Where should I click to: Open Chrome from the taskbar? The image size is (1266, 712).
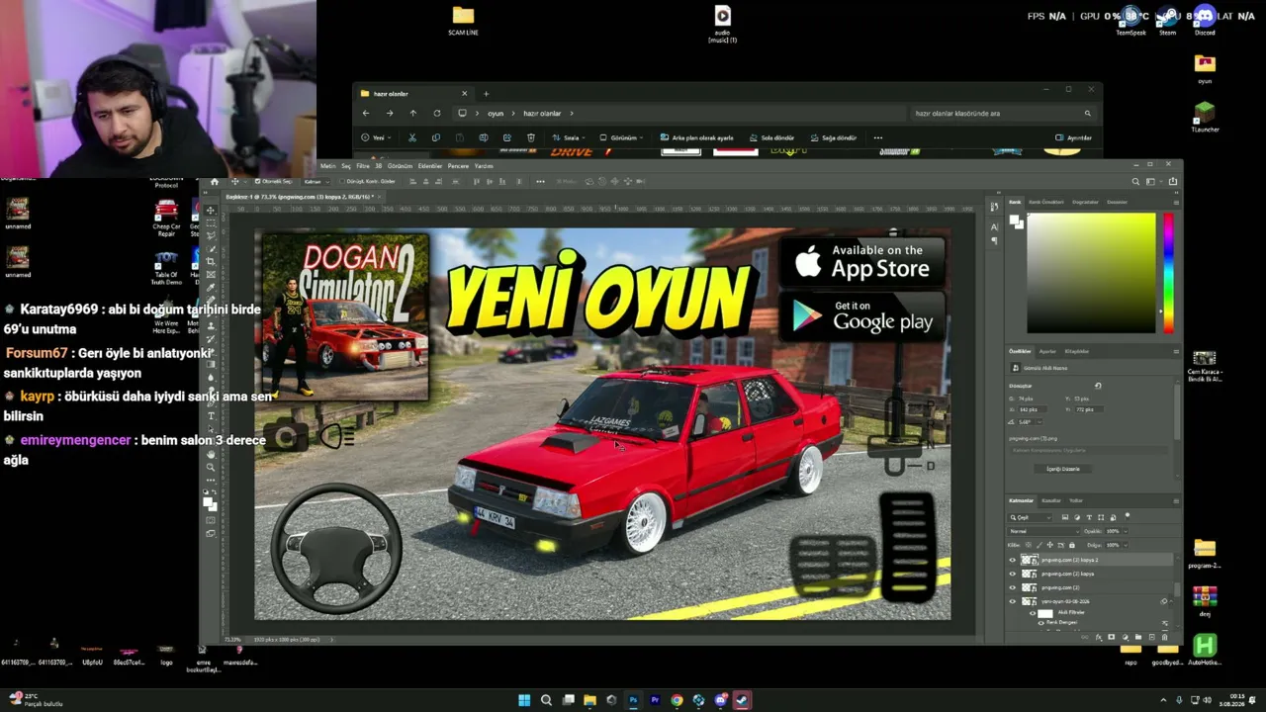coord(677,700)
